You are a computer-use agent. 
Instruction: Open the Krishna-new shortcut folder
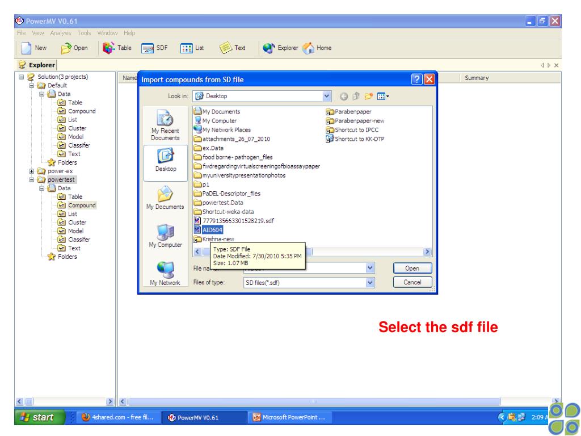click(214, 239)
